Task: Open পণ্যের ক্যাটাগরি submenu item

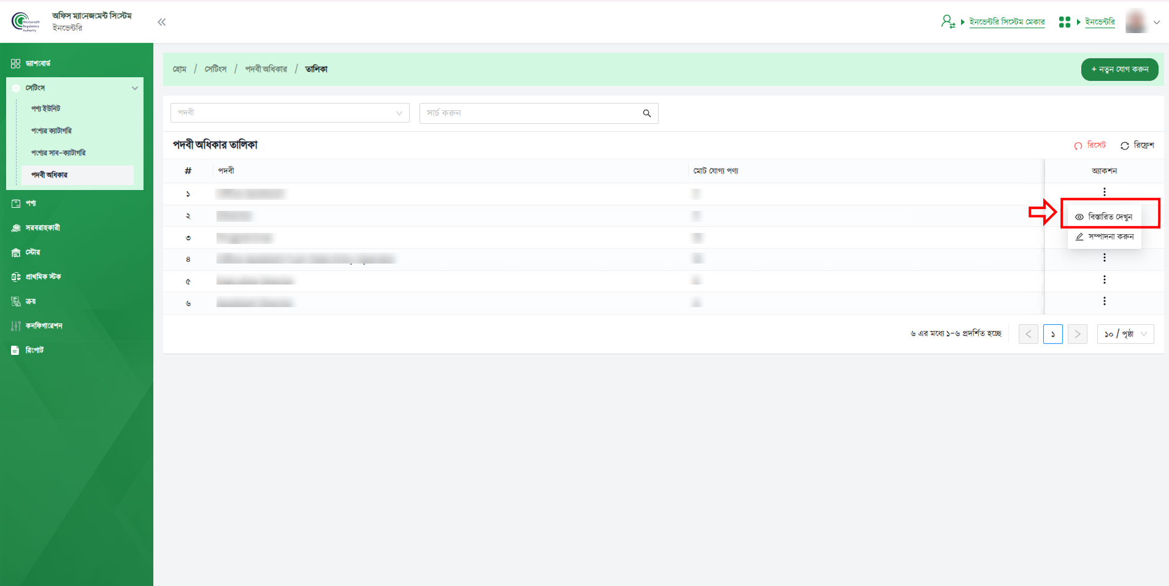Action: tap(52, 131)
